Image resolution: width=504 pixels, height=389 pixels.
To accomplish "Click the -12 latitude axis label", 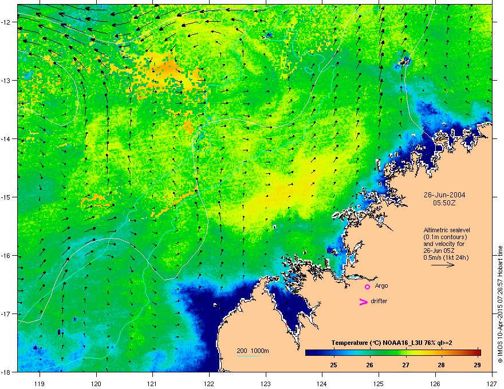I will [x=7, y=22].
